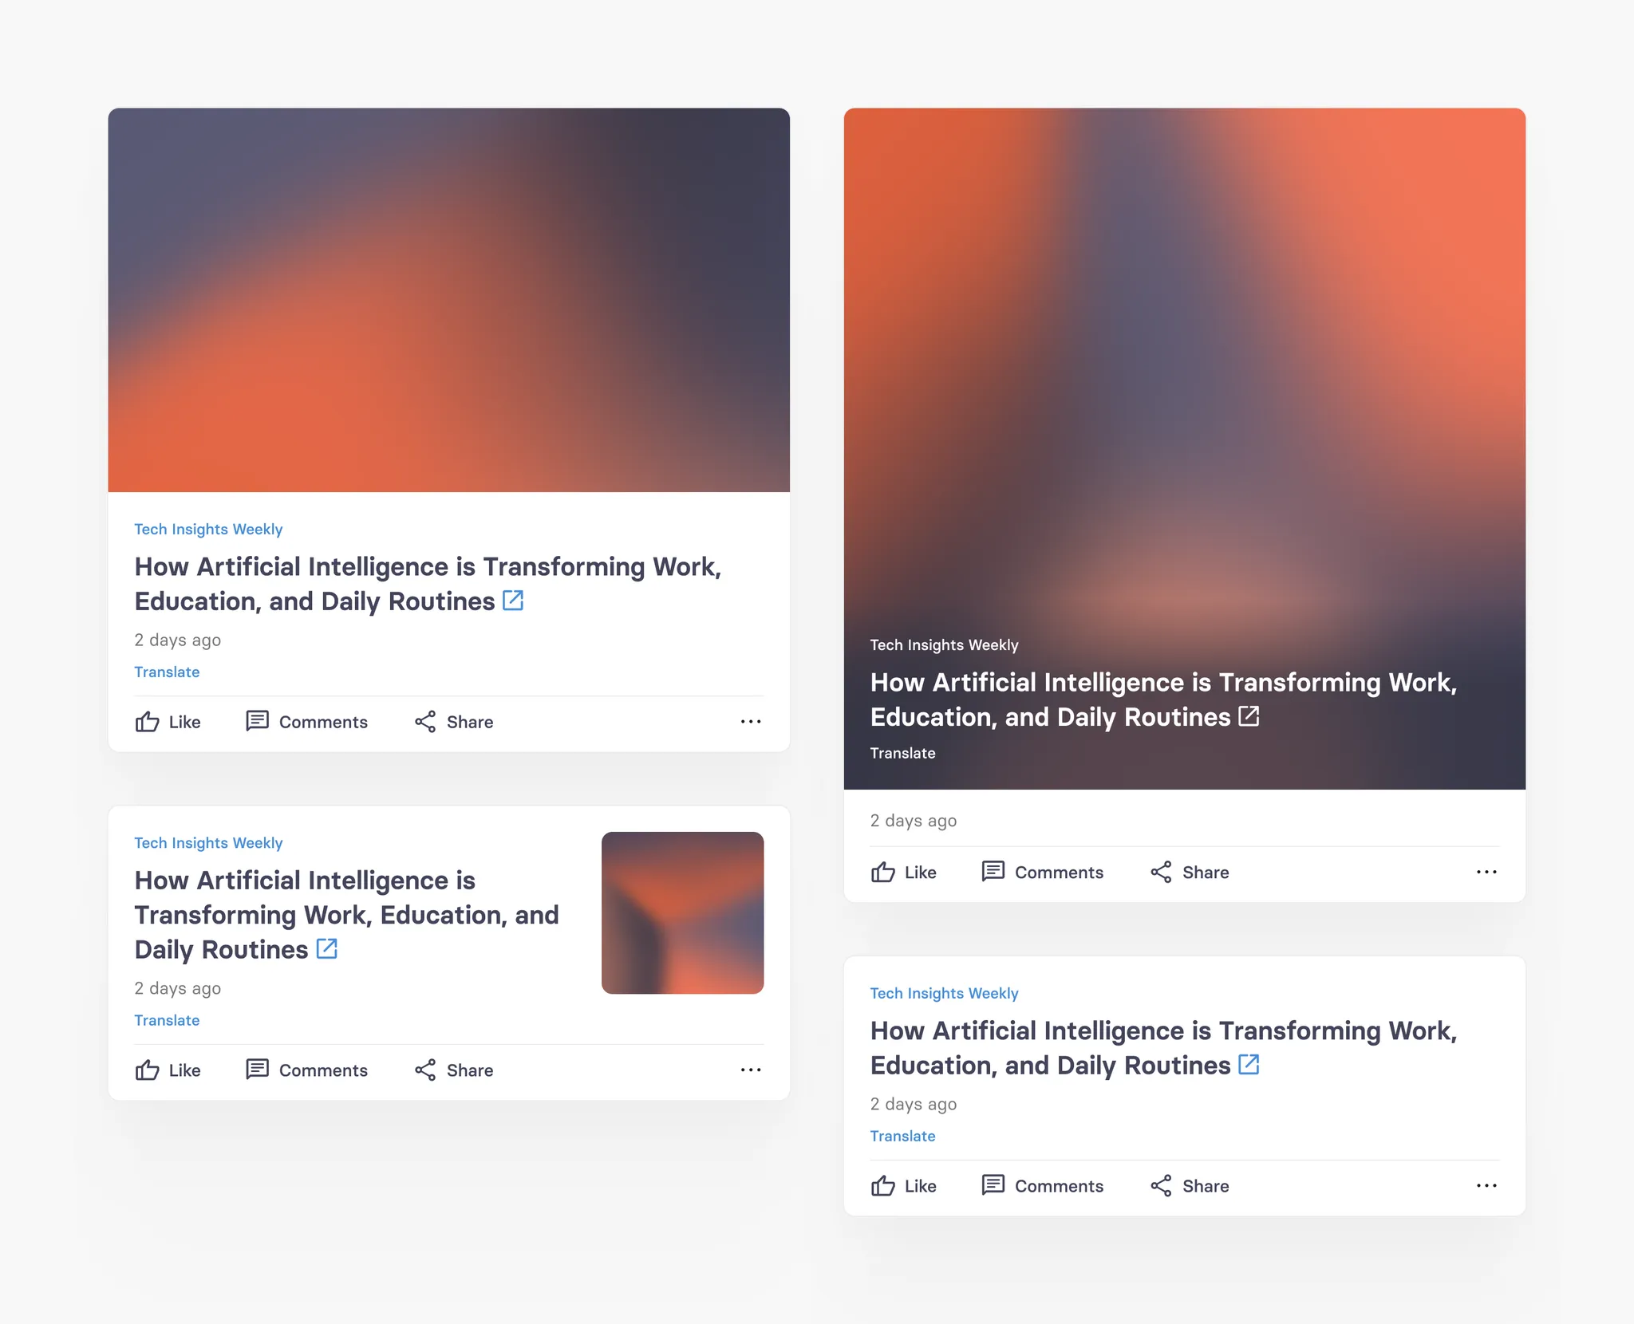Click Share on bottom-right text-only card
This screenshot has width=1634, height=1324.
coord(1189,1186)
